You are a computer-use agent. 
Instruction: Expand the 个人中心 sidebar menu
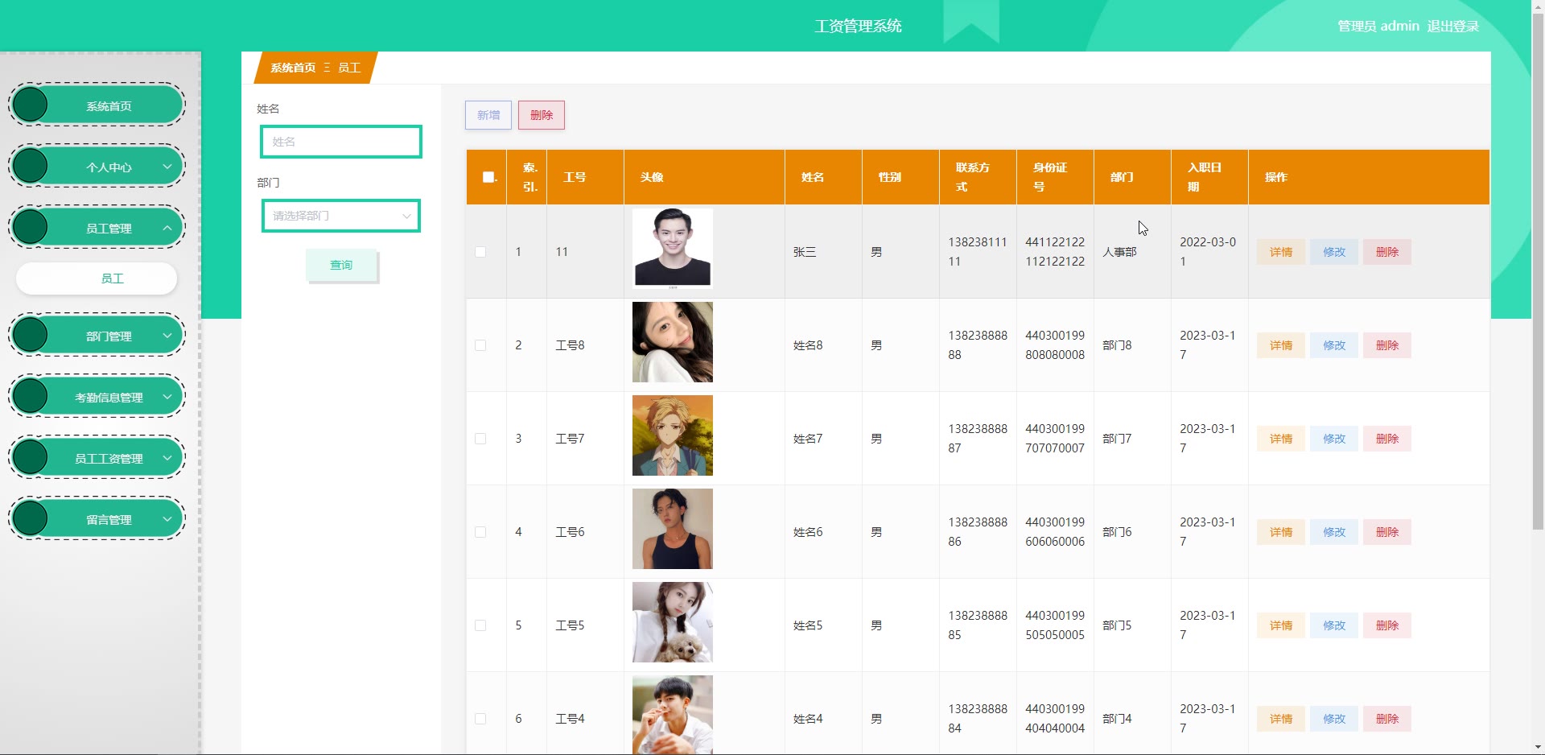[97, 167]
